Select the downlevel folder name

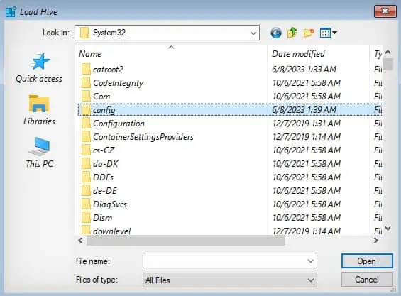[x=112, y=231]
